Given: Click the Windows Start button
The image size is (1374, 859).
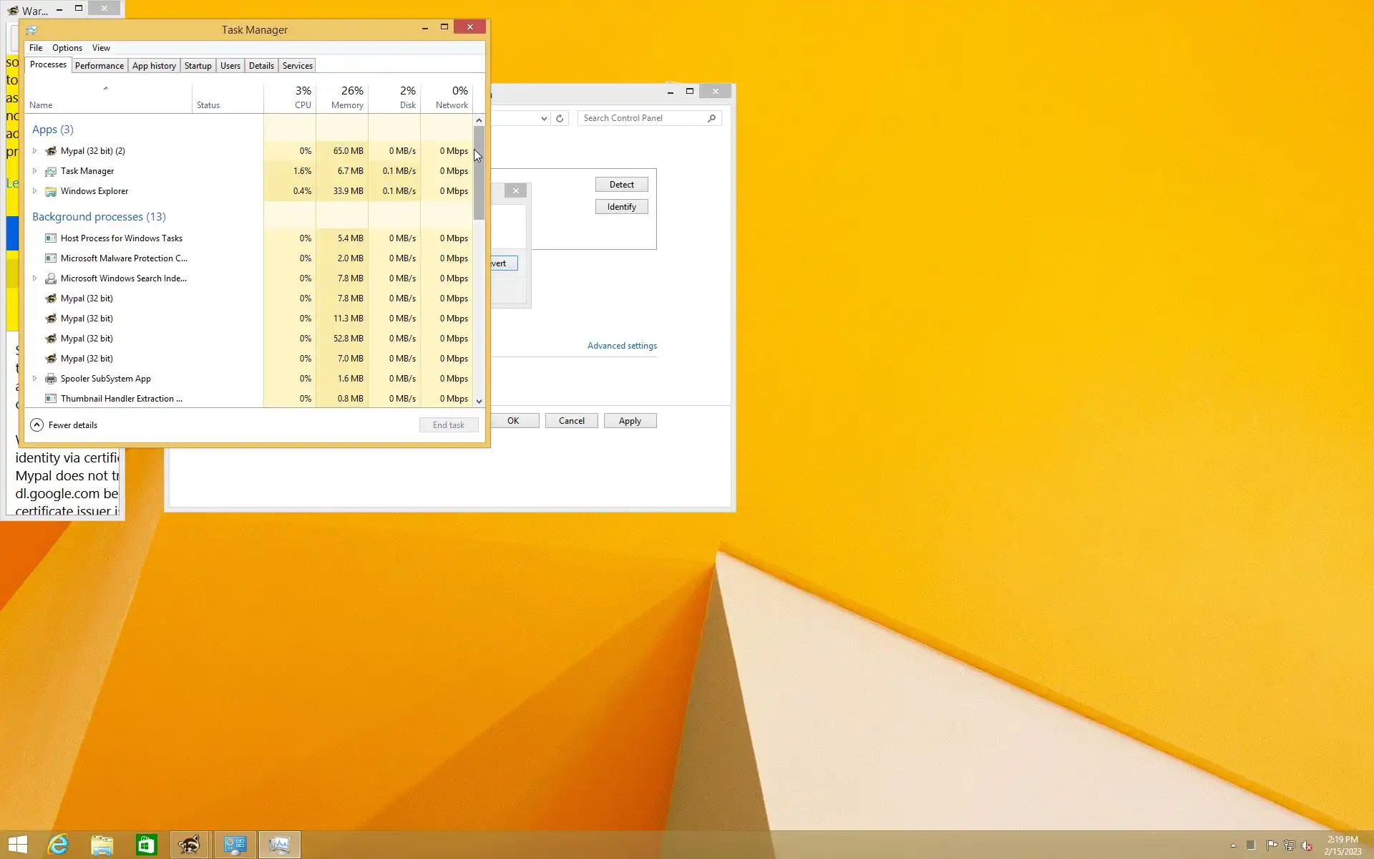Looking at the screenshot, I should click(18, 845).
